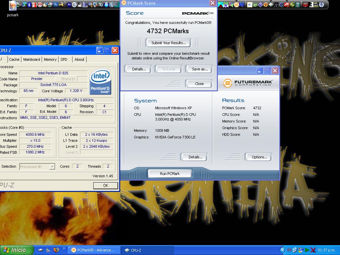
Task: Click the green arrow tray icon
Action: click(307, 250)
